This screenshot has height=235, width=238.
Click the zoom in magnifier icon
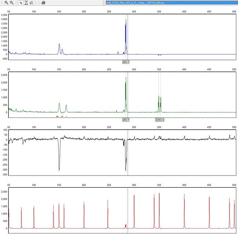[6, 3]
